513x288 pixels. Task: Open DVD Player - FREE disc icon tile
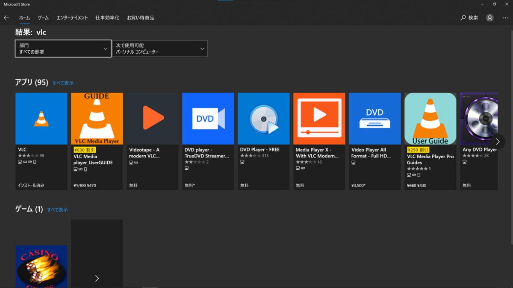click(264, 119)
